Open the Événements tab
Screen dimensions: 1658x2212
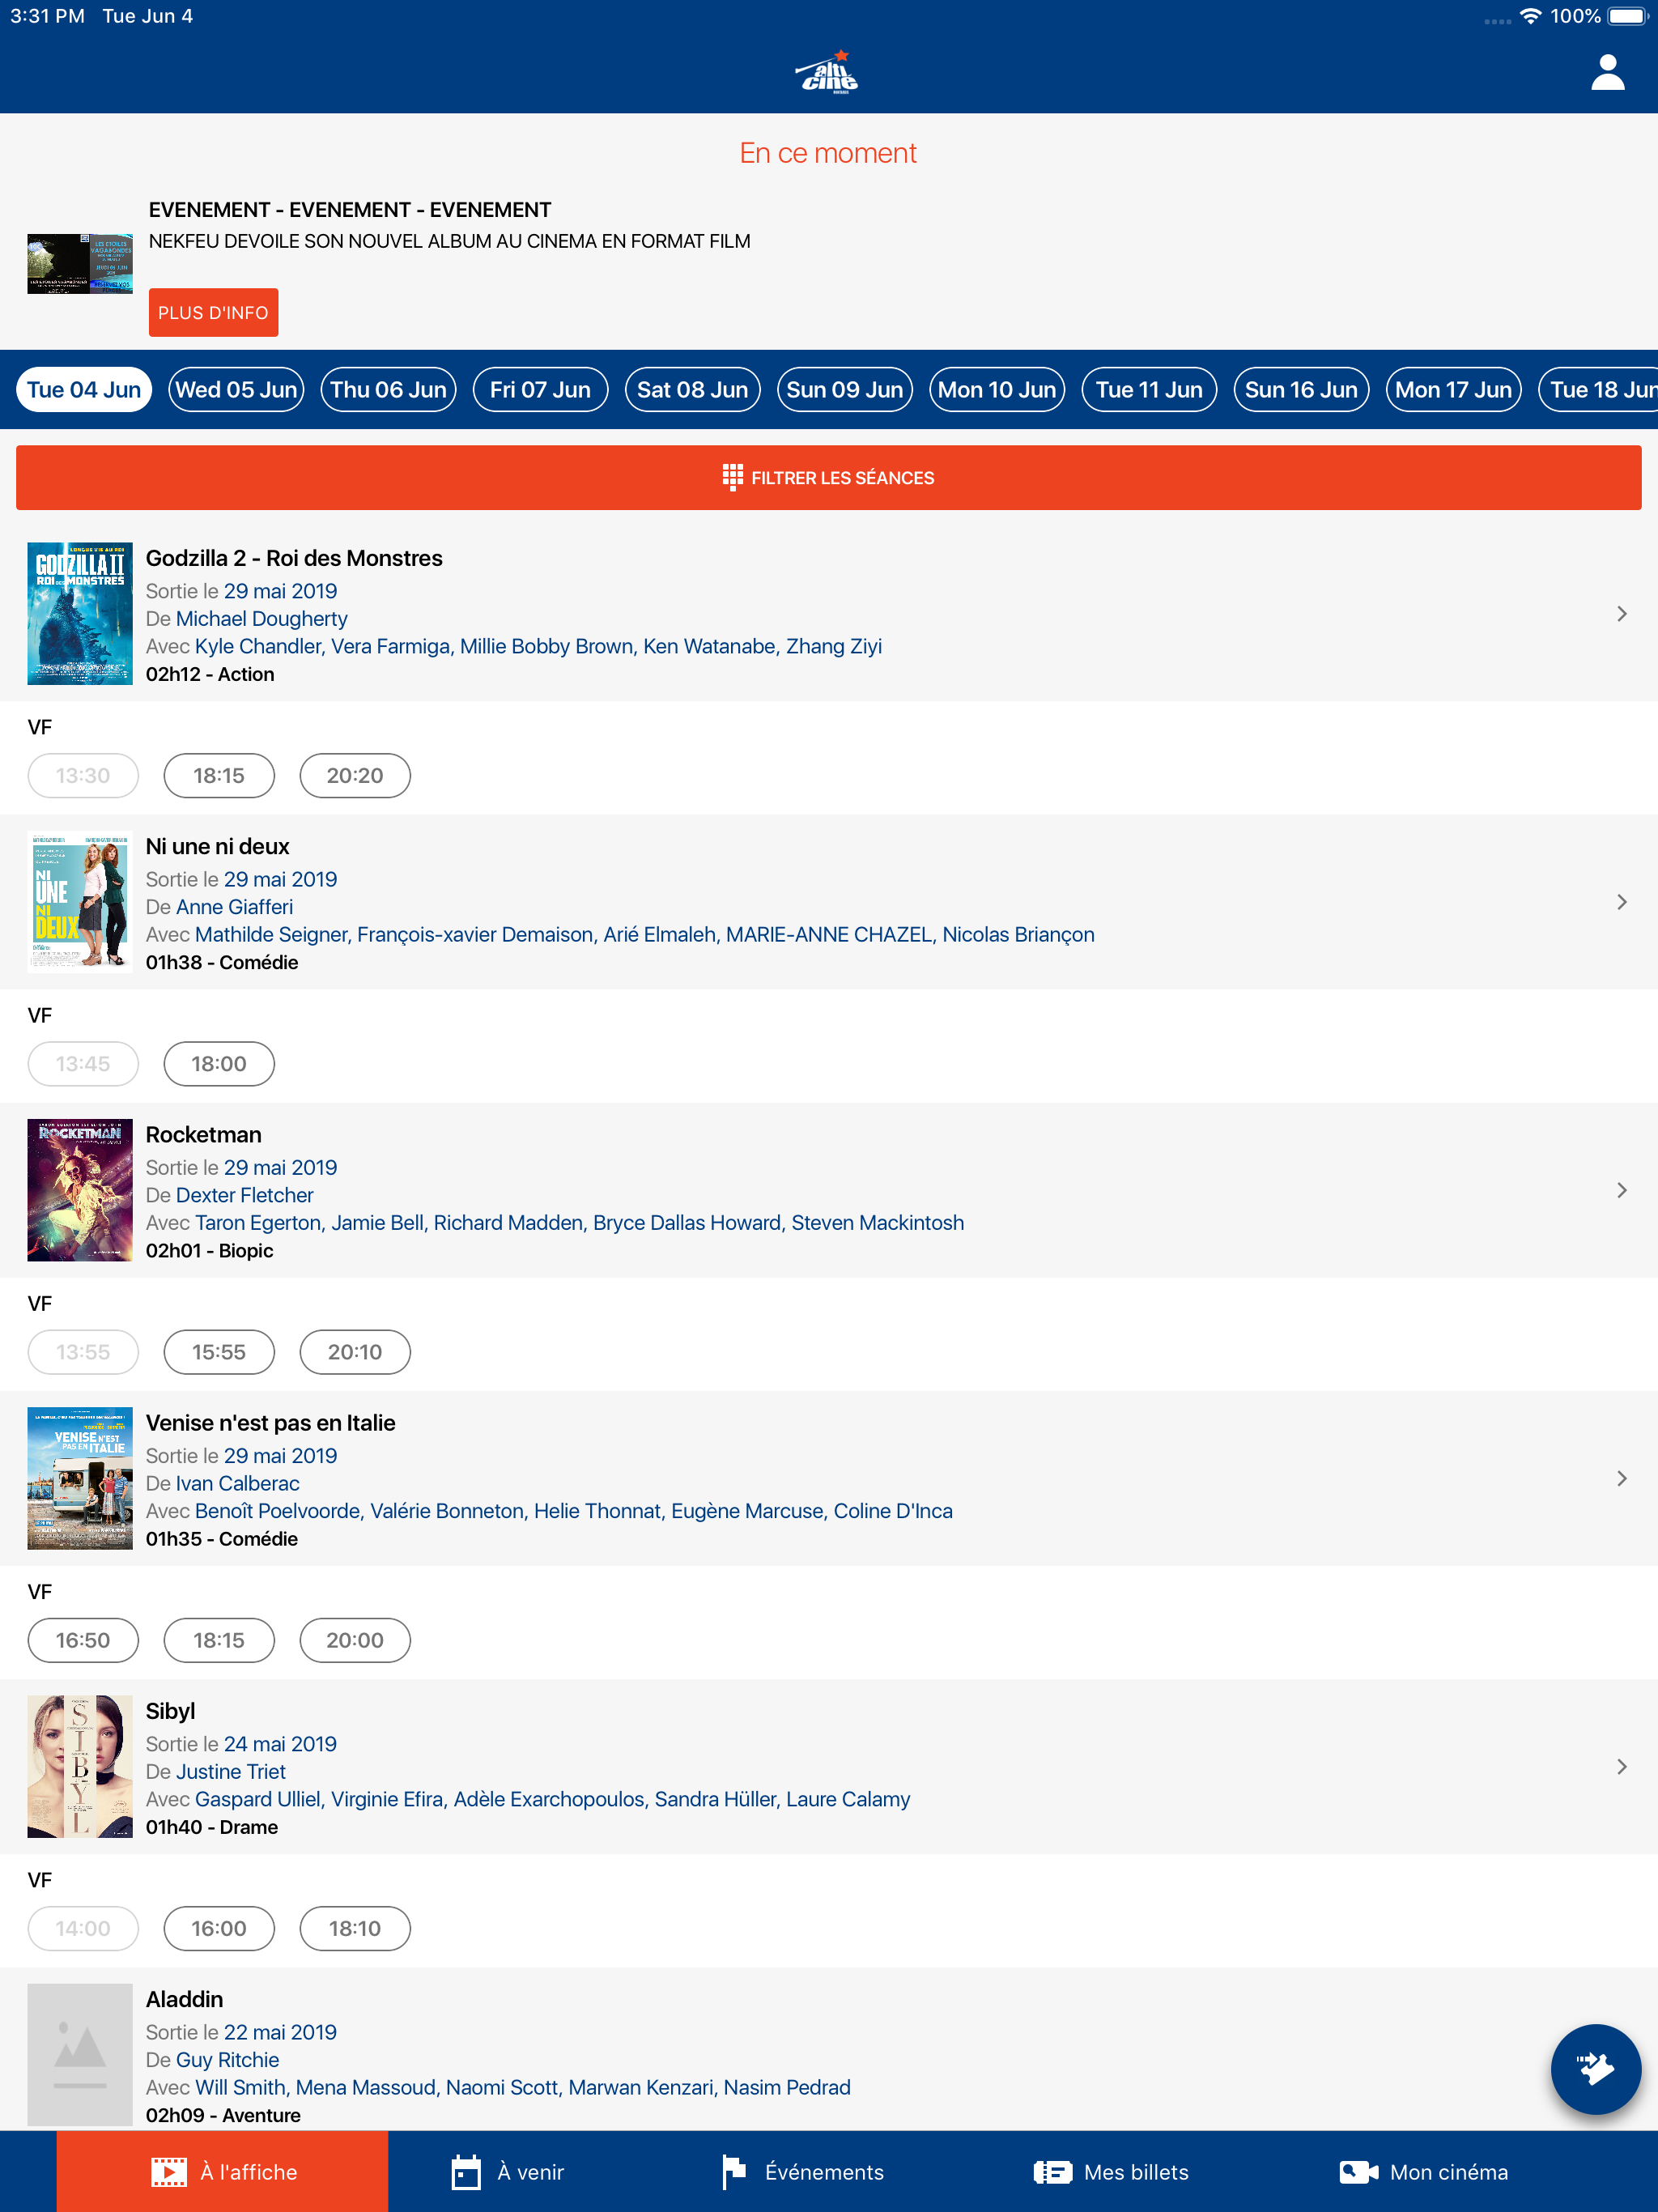point(803,2171)
